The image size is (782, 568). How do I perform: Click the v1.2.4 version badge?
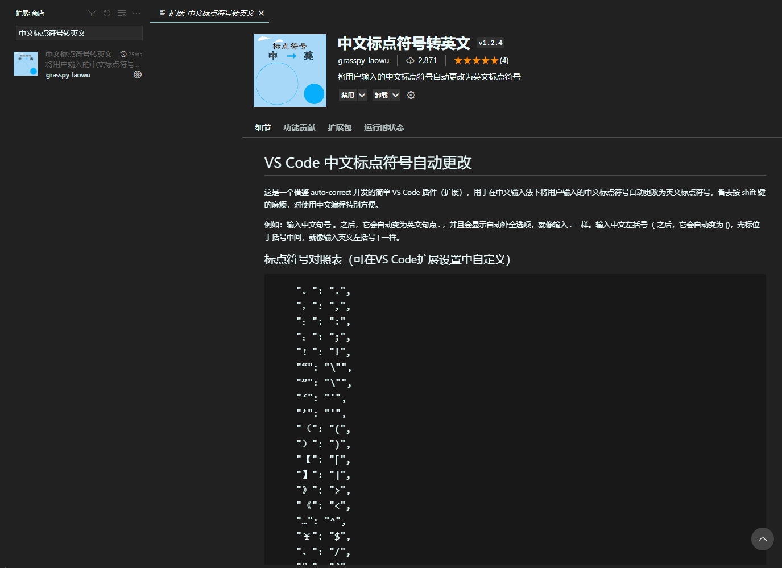coord(490,43)
